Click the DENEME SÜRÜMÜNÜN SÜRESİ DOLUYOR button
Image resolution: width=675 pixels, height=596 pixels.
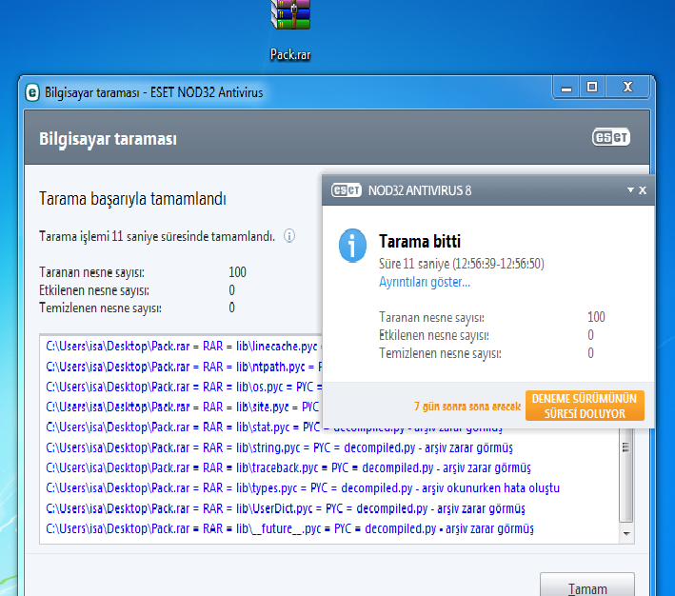click(585, 406)
